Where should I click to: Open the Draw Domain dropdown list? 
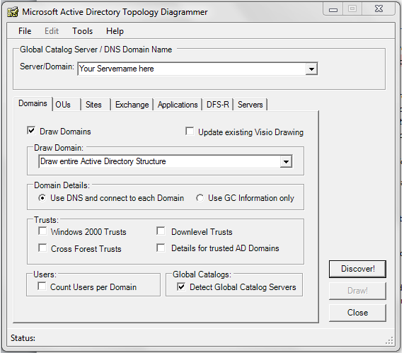[x=286, y=162]
